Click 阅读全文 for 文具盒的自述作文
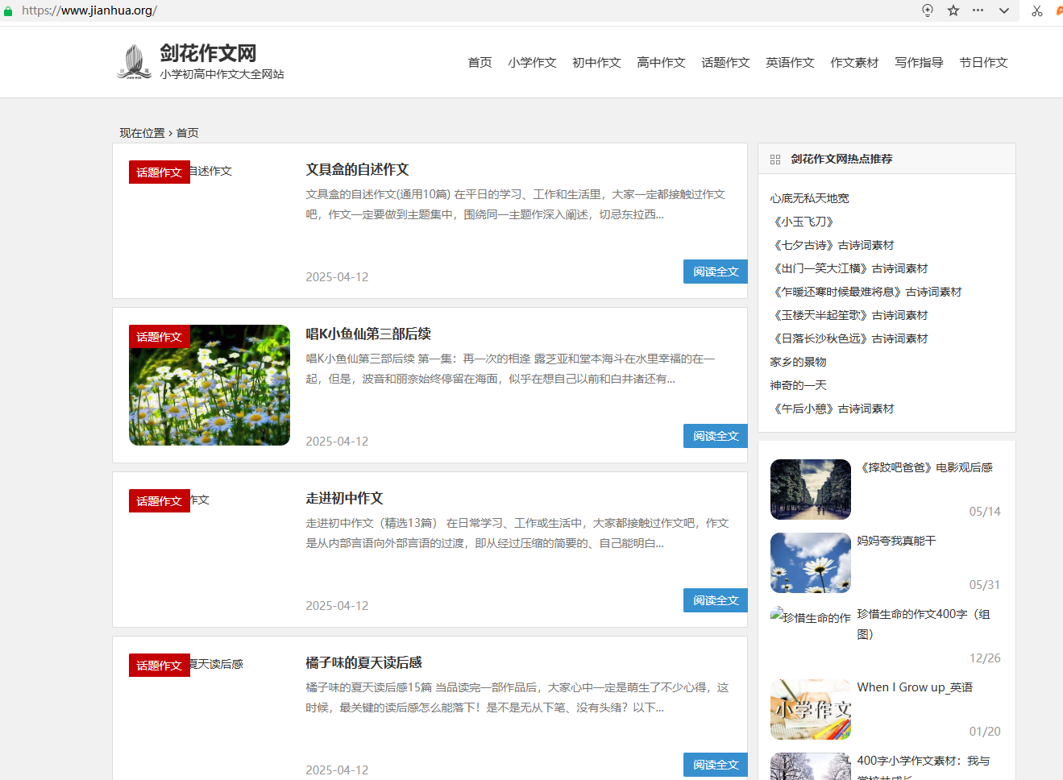 715,272
